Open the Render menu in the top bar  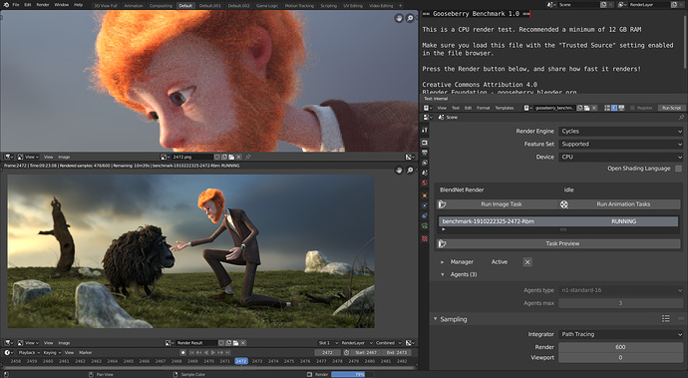43,5
